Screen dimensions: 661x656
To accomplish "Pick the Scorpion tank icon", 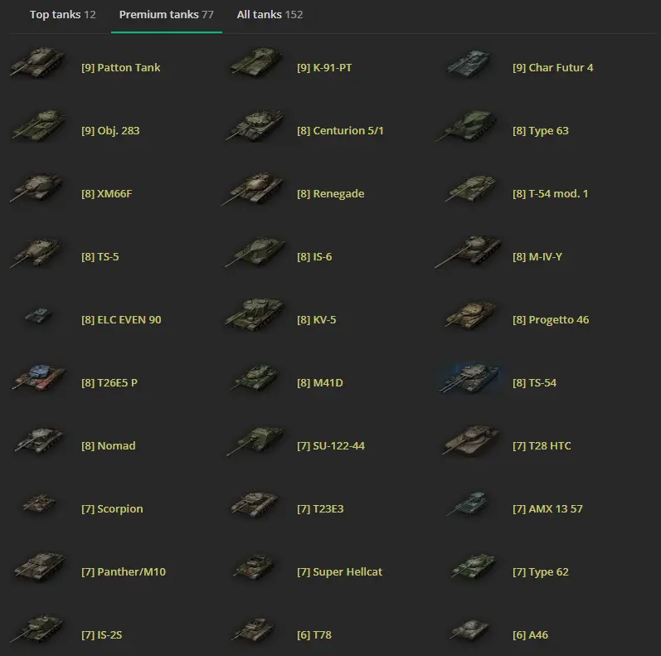I will (x=38, y=505).
